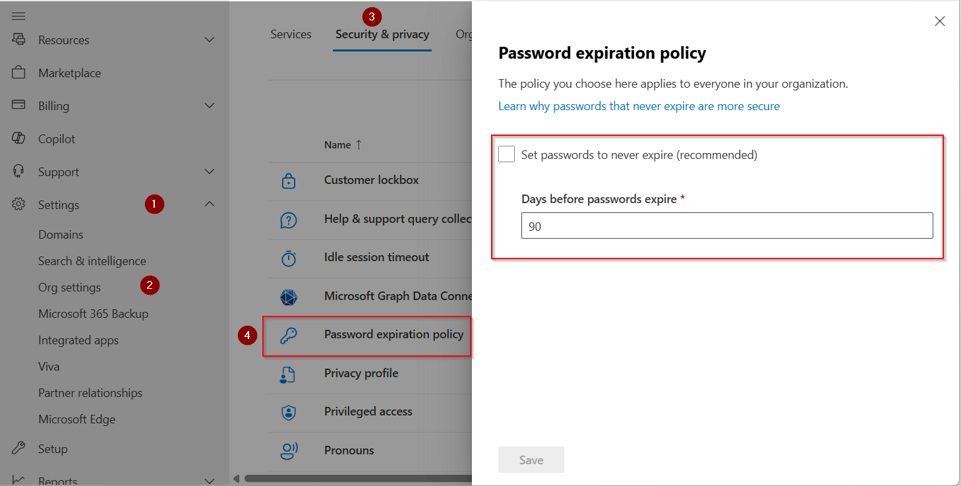Select the Customer lockbox padlock icon
961x486 pixels.
point(289,179)
